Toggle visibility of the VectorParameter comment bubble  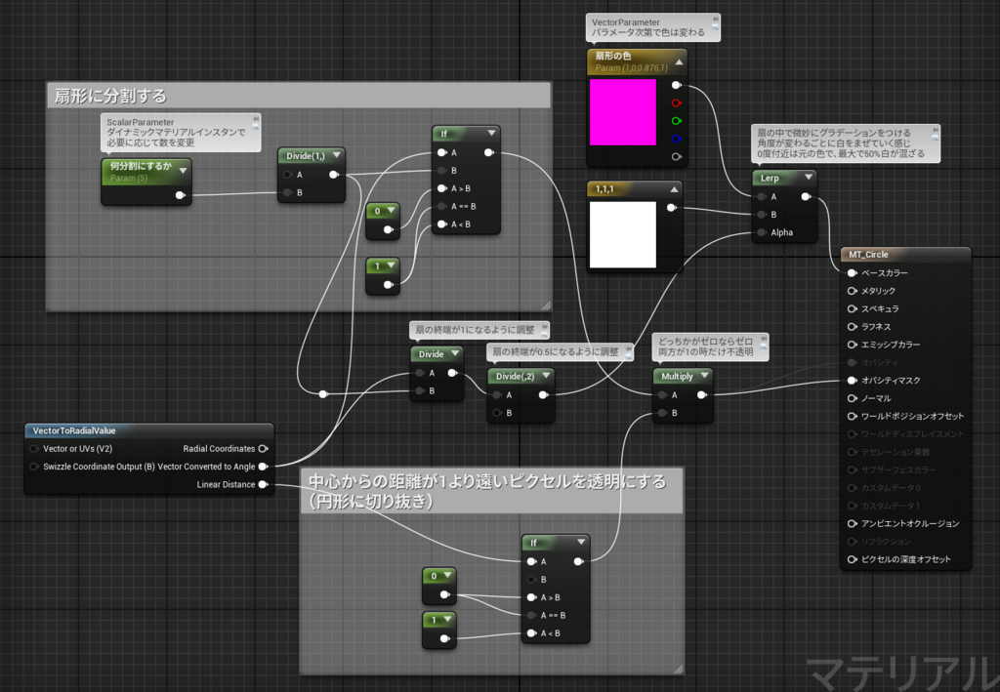(x=715, y=28)
